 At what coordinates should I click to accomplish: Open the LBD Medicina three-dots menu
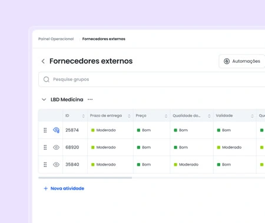pyautogui.click(x=90, y=99)
